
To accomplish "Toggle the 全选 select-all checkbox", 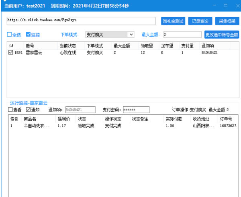I will coord(10,35).
